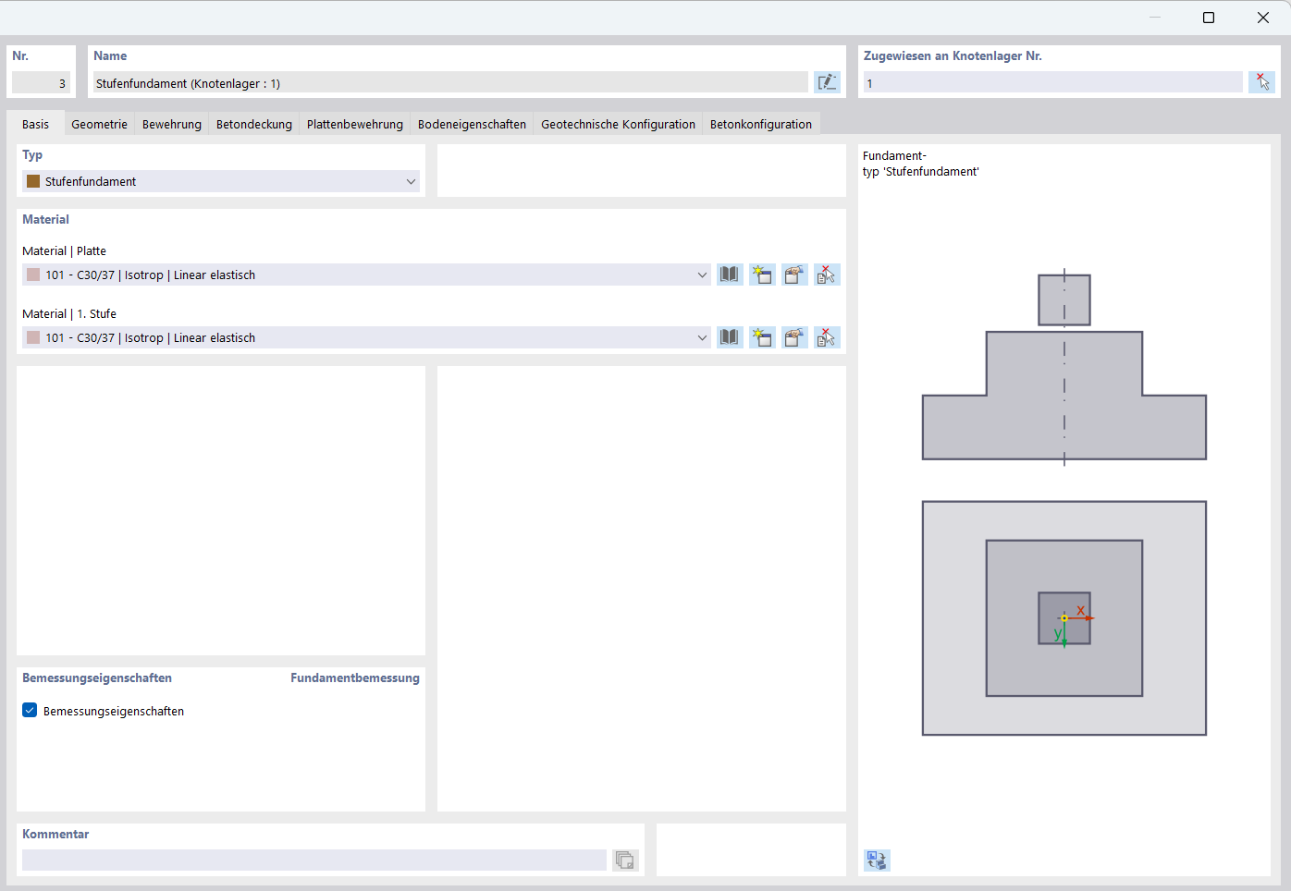The image size is (1291, 891).
Task: Toggle the Bemessungseigenschaften checkbox
Action: pos(30,711)
